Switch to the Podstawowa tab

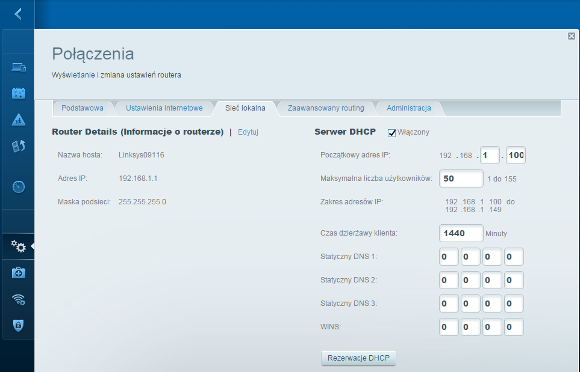[x=83, y=108]
